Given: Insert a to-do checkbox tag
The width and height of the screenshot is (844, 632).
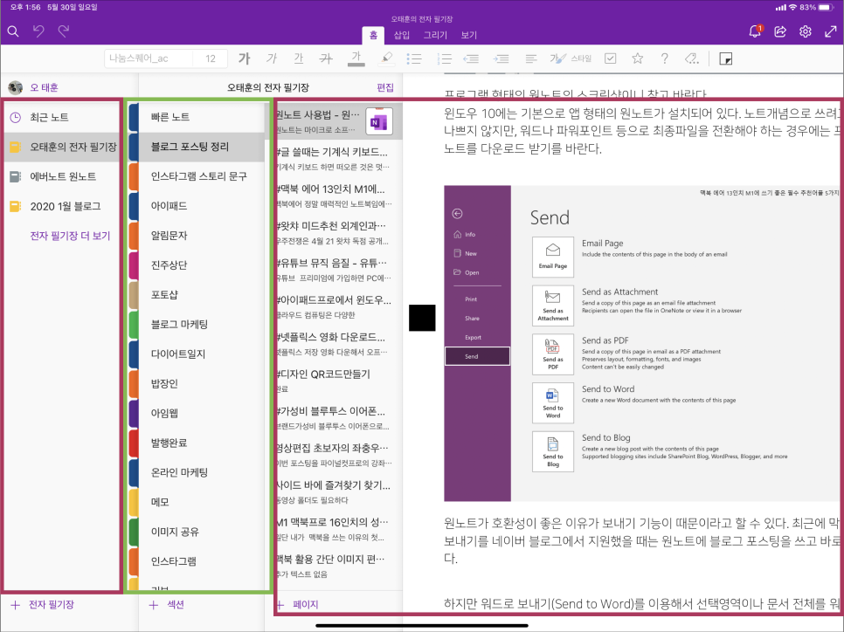Looking at the screenshot, I should (611, 58).
